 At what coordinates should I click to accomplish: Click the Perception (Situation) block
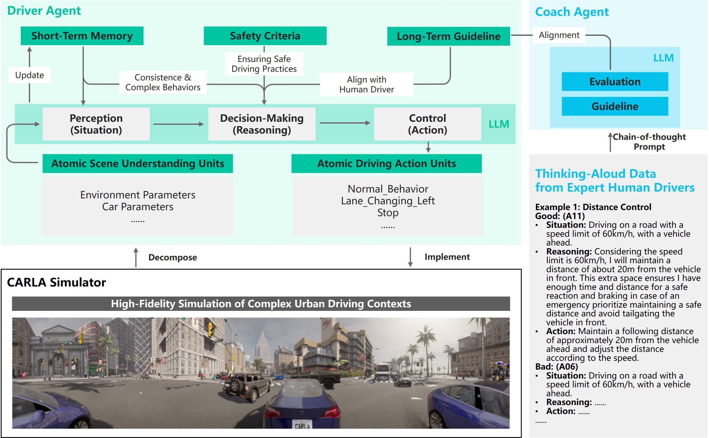[96, 124]
